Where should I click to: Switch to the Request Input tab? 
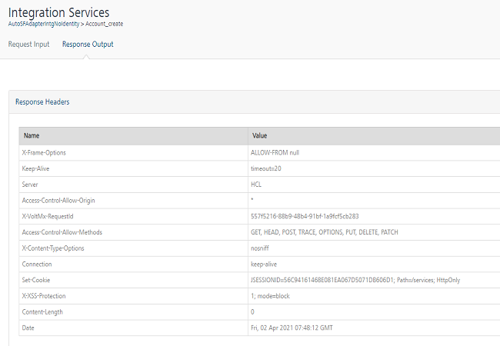click(x=28, y=45)
